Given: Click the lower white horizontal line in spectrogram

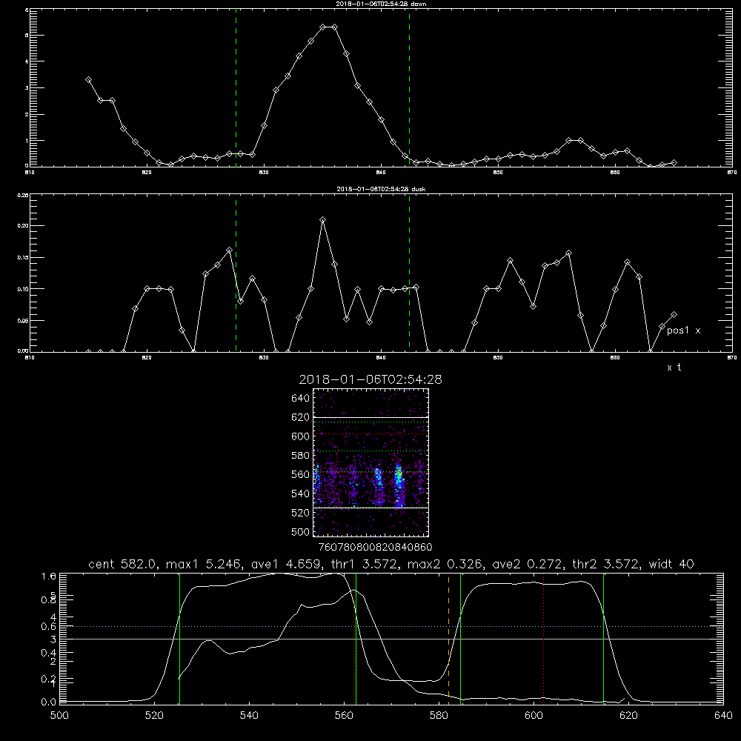Looking at the screenshot, I should pyautogui.click(x=370, y=508).
